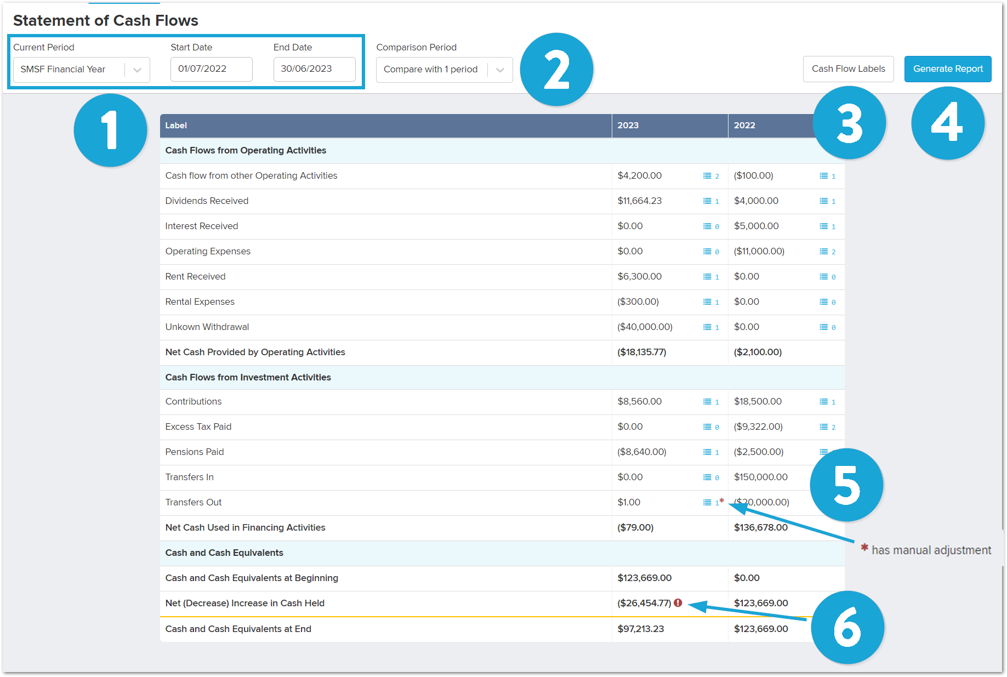The height and width of the screenshot is (677, 1007).
Task: Open transactions list icon for Transfers In 2023
Action: pyautogui.click(x=707, y=477)
